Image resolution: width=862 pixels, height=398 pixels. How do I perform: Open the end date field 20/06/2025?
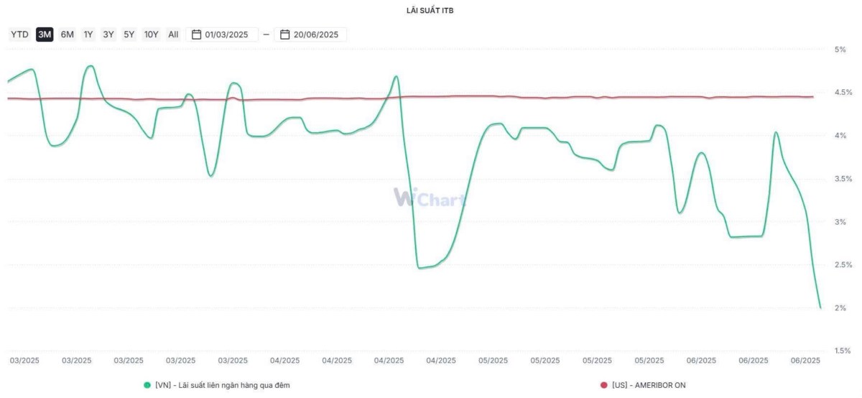click(x=310, y=34)
